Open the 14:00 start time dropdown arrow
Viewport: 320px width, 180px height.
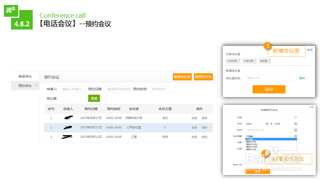267,124
